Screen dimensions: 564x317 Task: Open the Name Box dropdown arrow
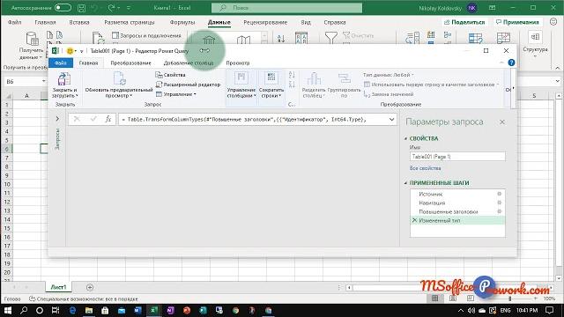coord(43,81)
